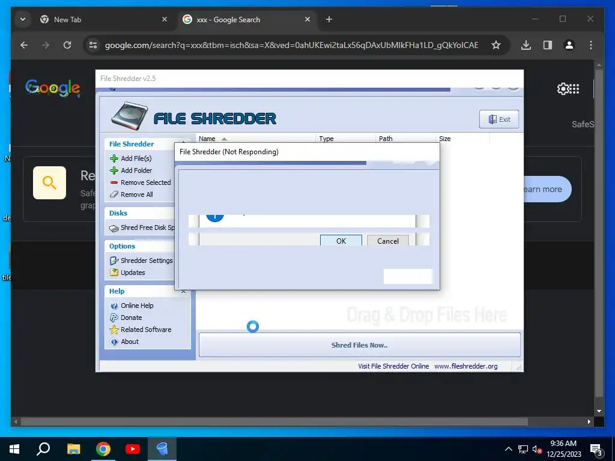Screen dimensions: 615x461
Task: Open the taskbar search magnifier
Action: click(x=43, y=449)
